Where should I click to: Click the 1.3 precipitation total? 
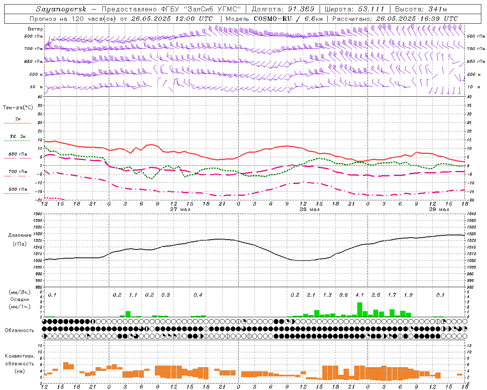coord(327,295)
